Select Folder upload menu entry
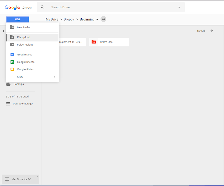The height and width of the screenshot is (186, 224). tap(32, 45)
